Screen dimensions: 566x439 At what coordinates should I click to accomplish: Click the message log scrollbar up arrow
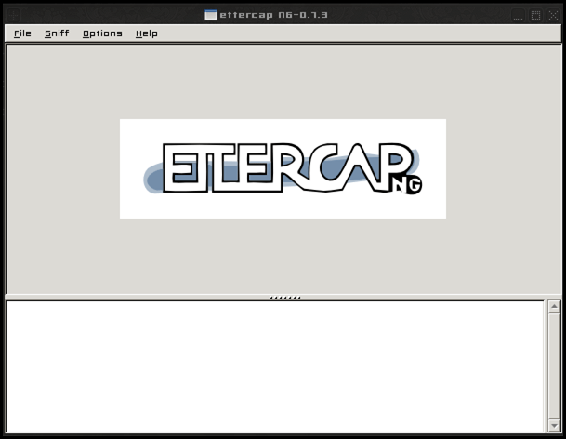pos(554,306)
